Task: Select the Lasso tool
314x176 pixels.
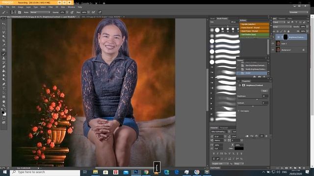Action: tap(3, 32)
